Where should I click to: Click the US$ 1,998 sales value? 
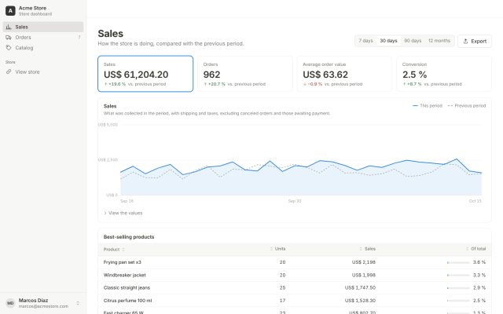point(363,275)
